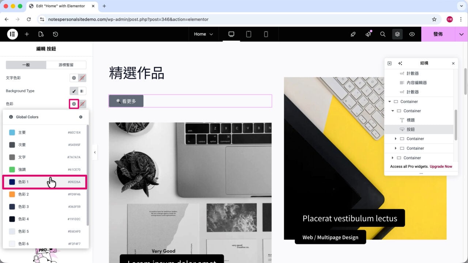This screenshot has width=468, height=263.
Task: Click Global Colors info icon
Action: point(11,117)
